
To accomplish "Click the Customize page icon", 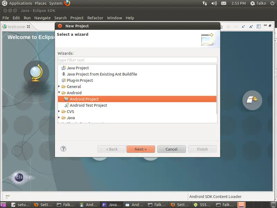I will 259,27.
